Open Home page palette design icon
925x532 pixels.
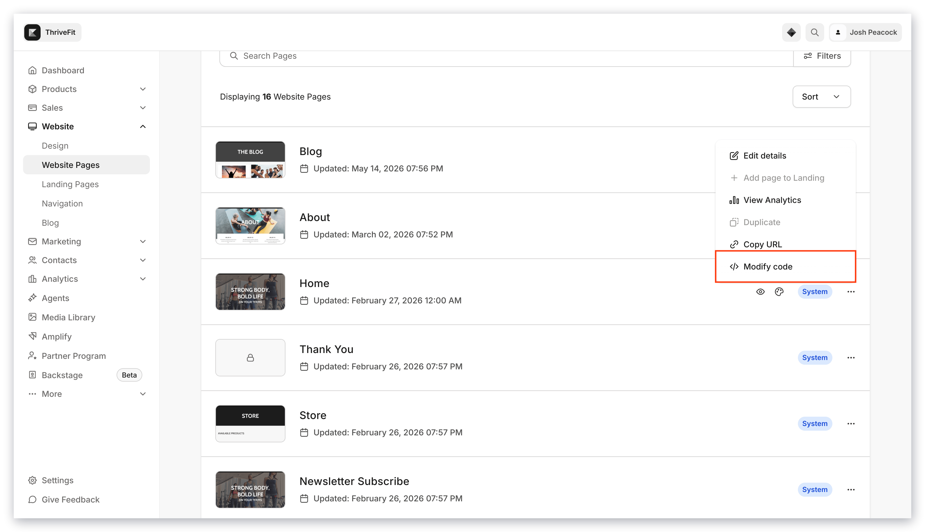pos(779,292)
